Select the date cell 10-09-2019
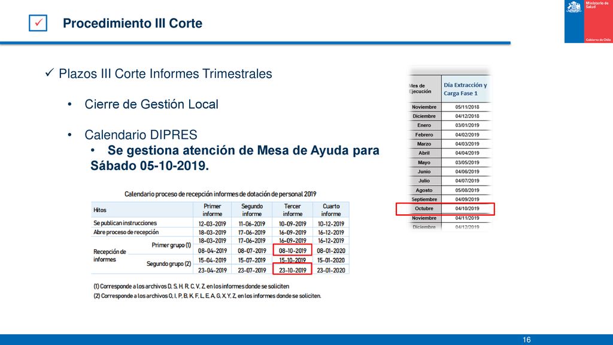 coord(292,224)
